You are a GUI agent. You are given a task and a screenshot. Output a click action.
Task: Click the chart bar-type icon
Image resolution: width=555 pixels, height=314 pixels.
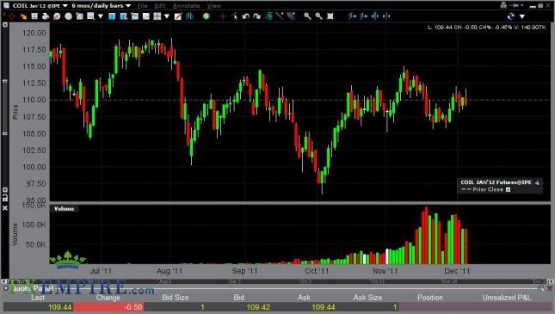(189, 16)
